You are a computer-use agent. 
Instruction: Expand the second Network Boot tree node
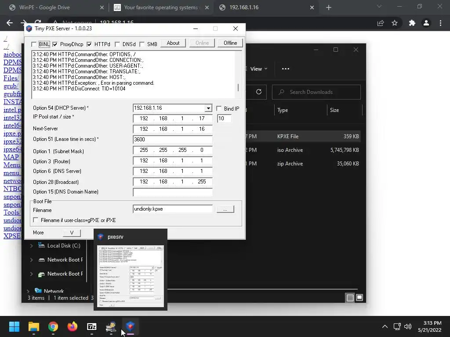31,274
